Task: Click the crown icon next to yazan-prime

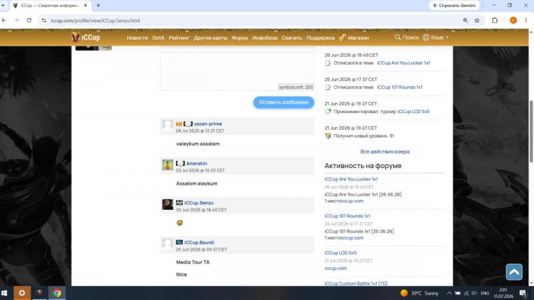Action: [179, 124]
